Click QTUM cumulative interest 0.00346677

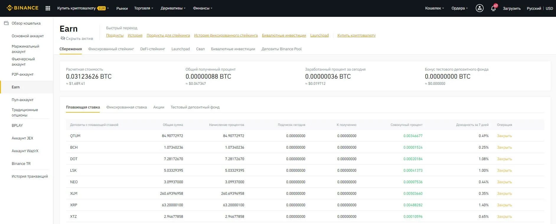(413, 136)
